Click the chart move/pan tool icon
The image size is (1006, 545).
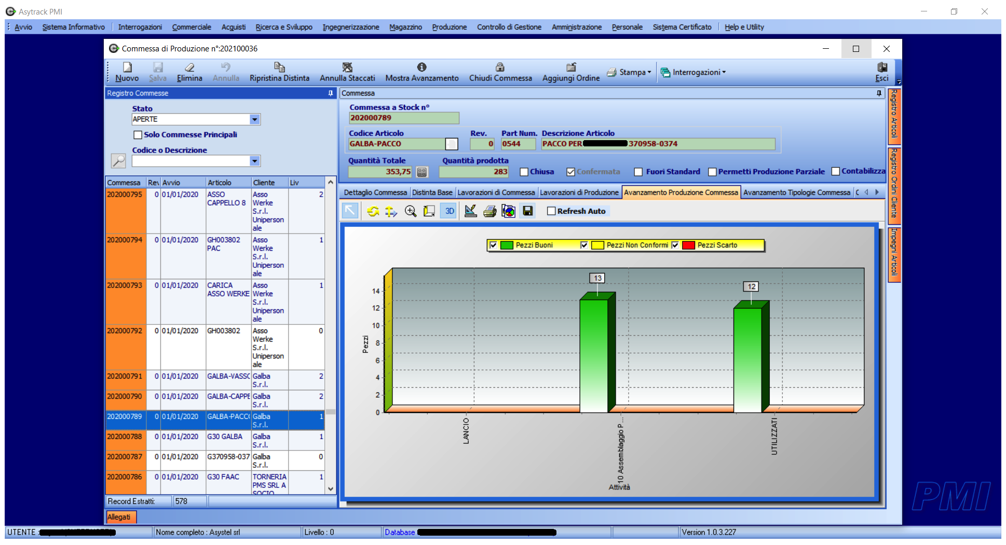(391, 211)
